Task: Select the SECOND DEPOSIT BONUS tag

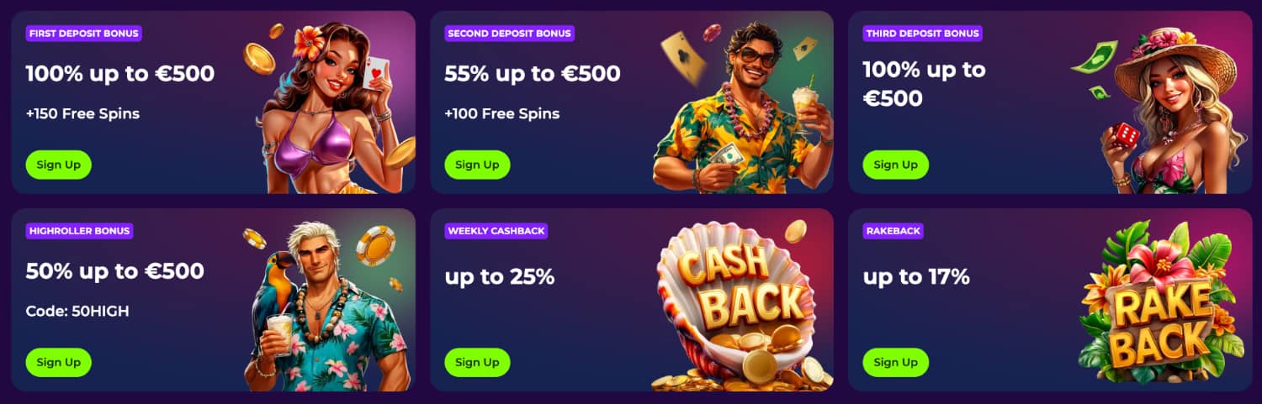Action: pos(509,34)
